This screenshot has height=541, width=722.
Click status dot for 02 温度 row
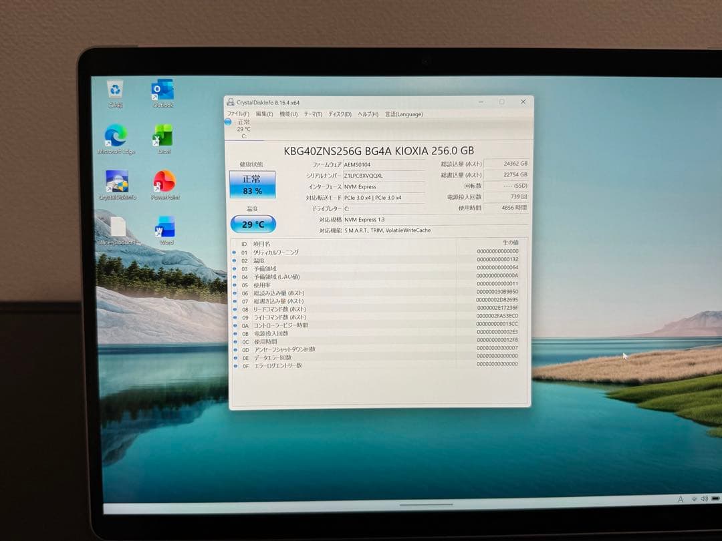(x=235, y=261)
